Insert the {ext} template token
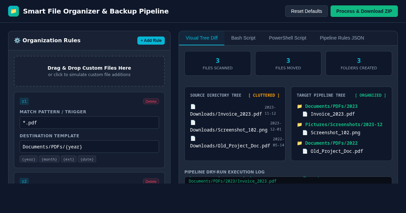 [x=69, y=159]
